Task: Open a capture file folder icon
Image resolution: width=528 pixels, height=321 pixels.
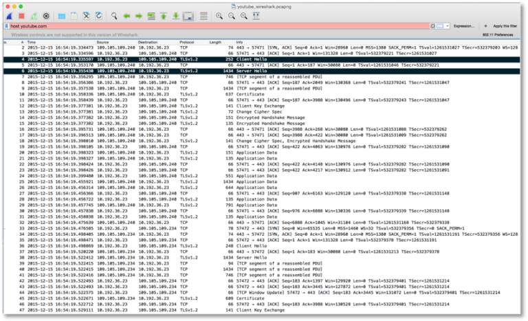Action: point(62,14)
